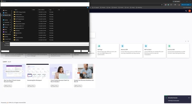Sort file list by Status column

[34, 10]
